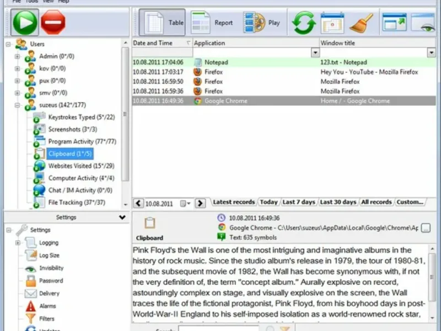
Task: Open Delivery settings
Action: pyautogui.click(x=49, y=293)
